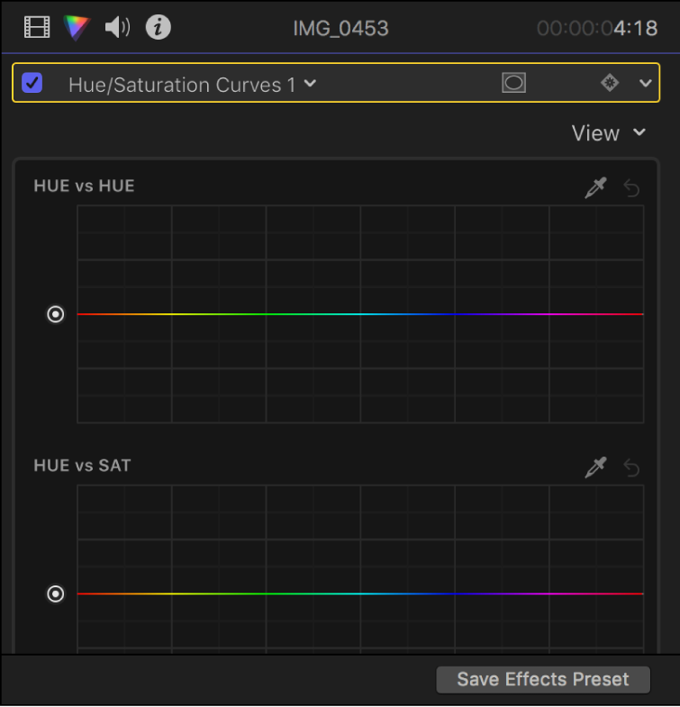
Task: Click the Save Effects Preset button
Action: coord(542,680)
